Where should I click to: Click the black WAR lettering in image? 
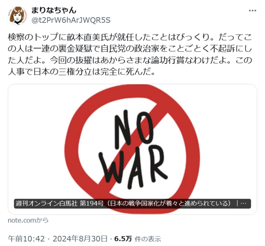[x=133, y=167]
